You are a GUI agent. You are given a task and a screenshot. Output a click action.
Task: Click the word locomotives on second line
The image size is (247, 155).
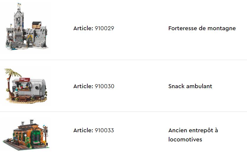pyautogui.click(x=185, y=139)
